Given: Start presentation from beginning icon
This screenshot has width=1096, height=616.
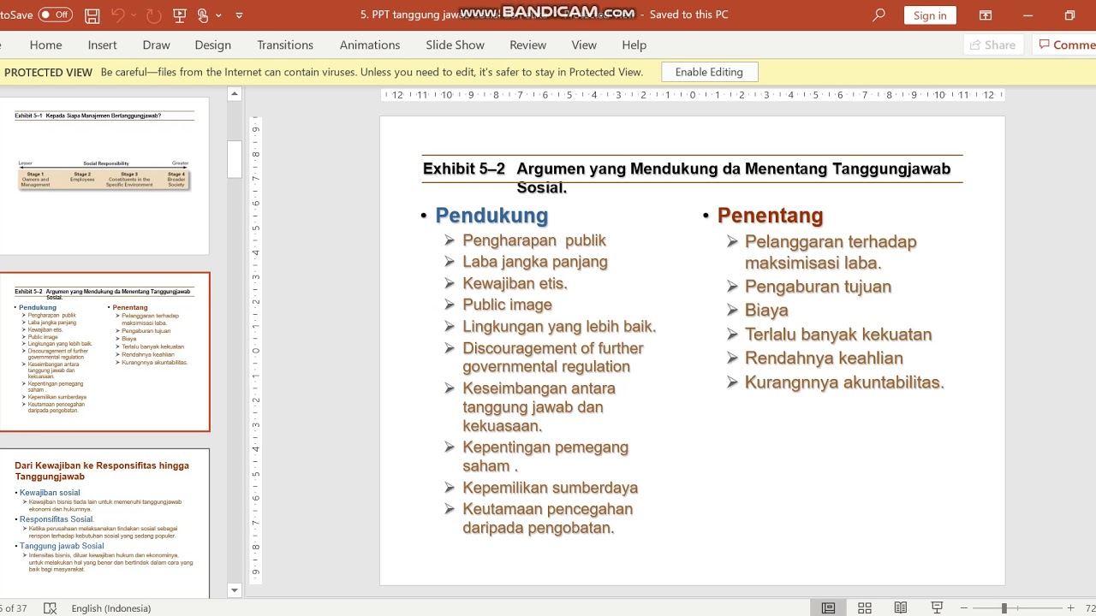Looking at the screenshot, I should (179, 15).
